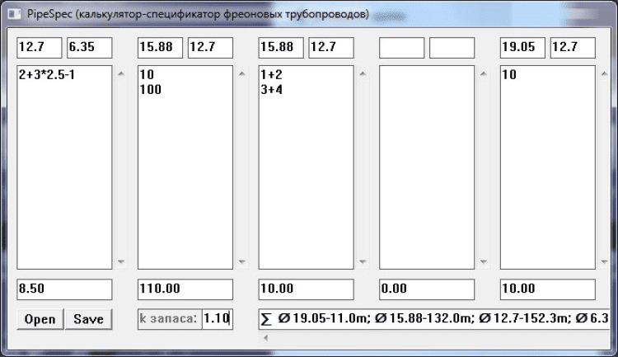Click scroll-down arrow of first column text area
The height and width of the screenshot is (357, 618).
click(121, 261)
